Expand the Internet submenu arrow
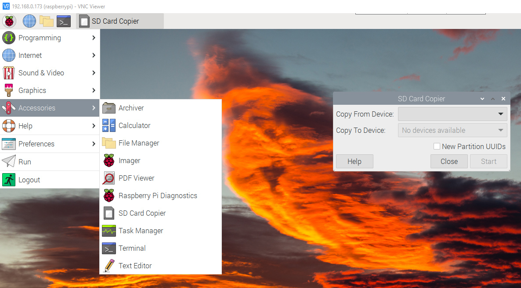The width and height of the screenshot is (521, 288). tap(94, 55)
